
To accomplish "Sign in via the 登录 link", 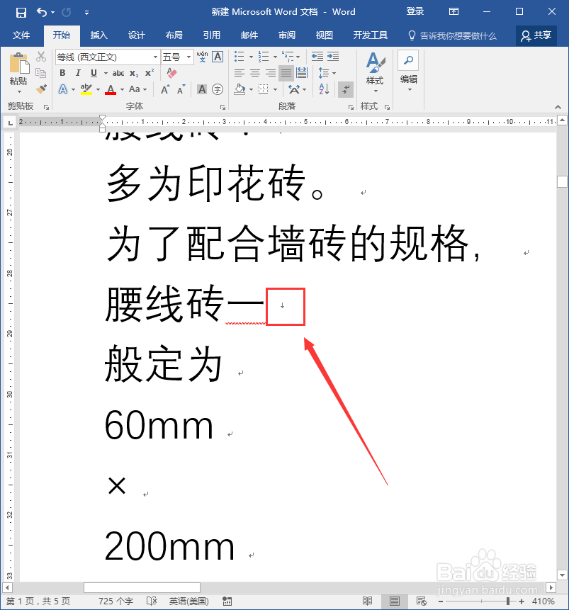I will coord(415,11).
